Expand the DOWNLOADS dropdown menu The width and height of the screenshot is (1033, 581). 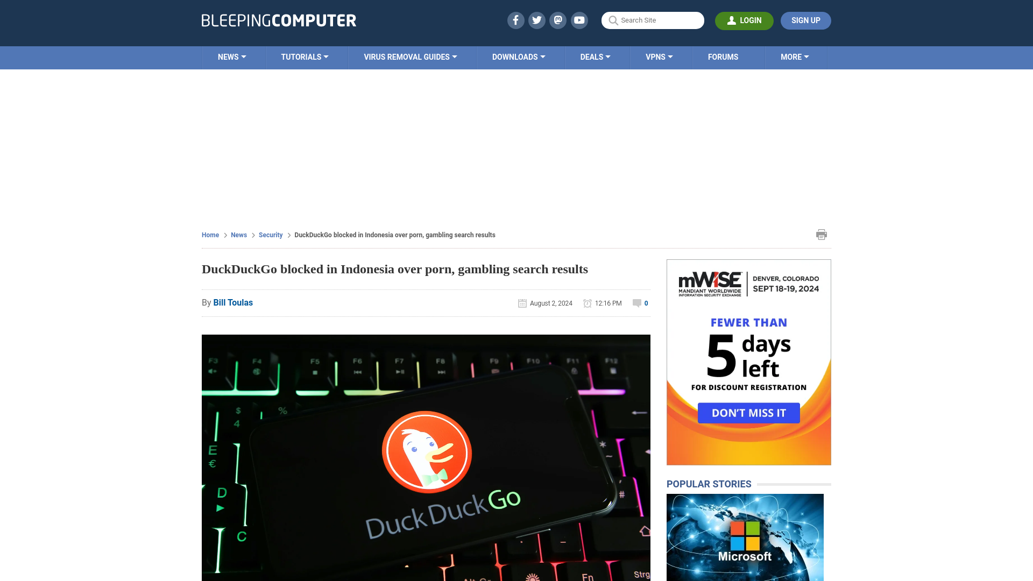tap(519, 56)
